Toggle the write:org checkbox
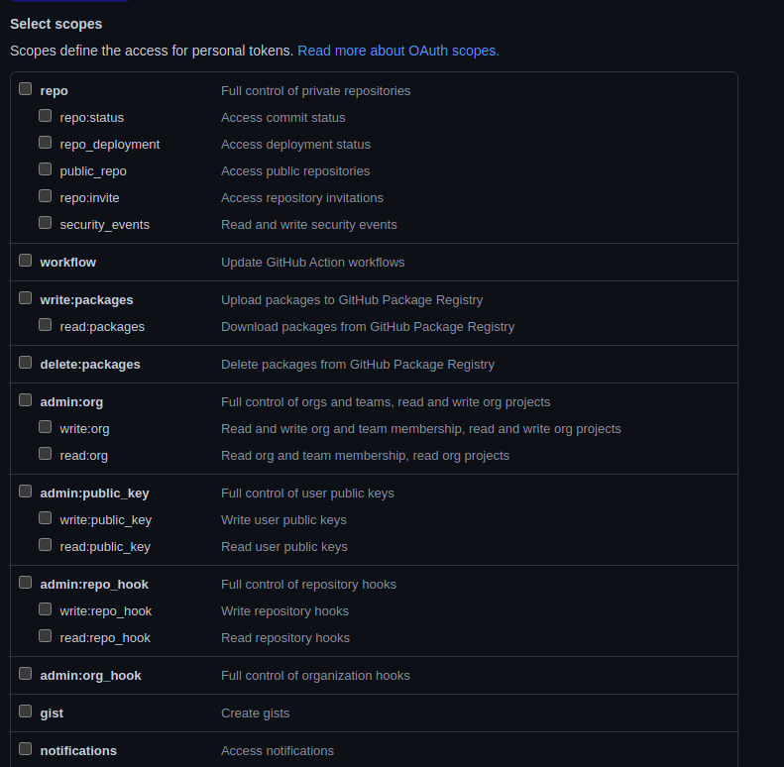The width and height of the screenshot is (784, 767). (46, 427)
